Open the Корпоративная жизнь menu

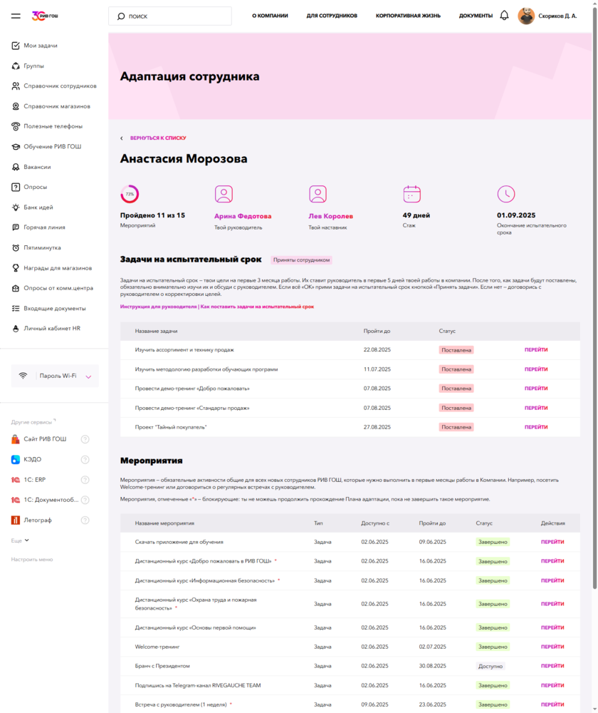point(408,16)
